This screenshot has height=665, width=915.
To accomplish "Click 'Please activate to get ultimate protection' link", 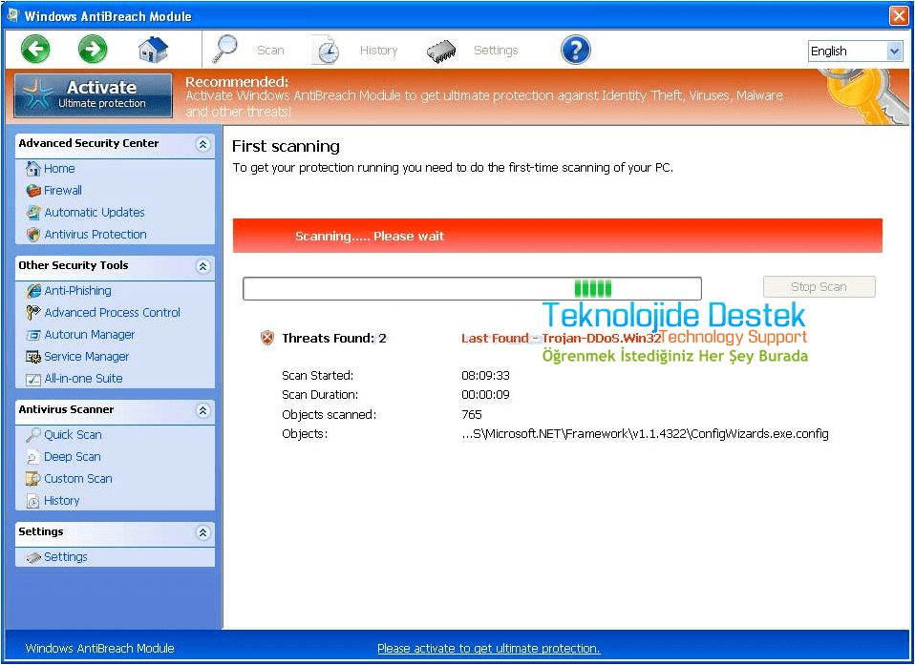I will coord(489,649).
